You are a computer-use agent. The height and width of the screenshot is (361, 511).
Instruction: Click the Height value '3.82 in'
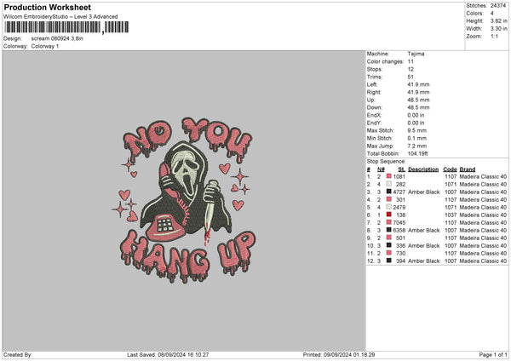pos(498,20)
